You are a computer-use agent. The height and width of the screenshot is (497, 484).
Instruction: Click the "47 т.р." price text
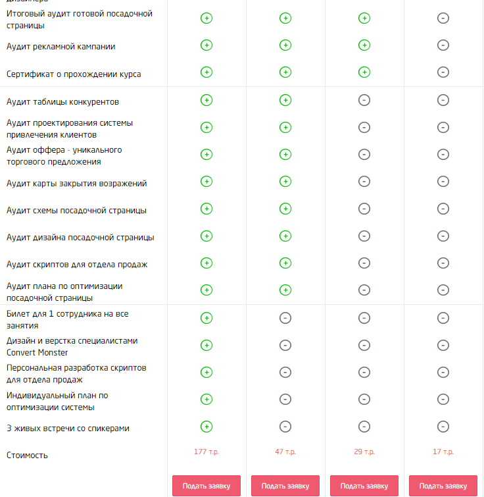[x=285, y=452]
